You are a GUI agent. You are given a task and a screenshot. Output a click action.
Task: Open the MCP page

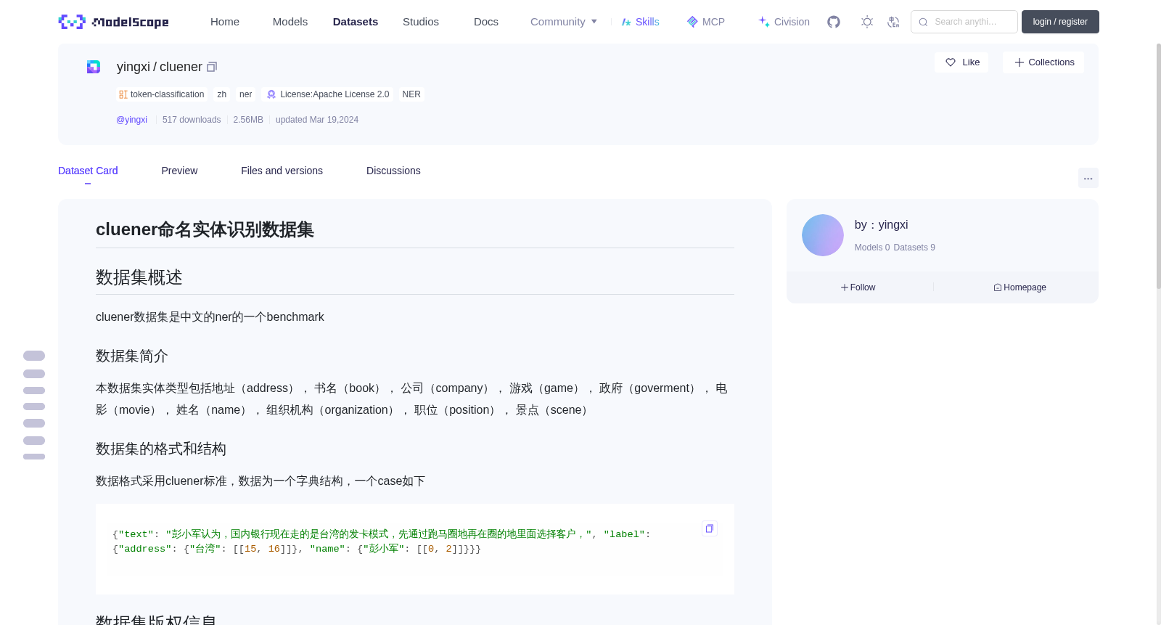point(706,22)
